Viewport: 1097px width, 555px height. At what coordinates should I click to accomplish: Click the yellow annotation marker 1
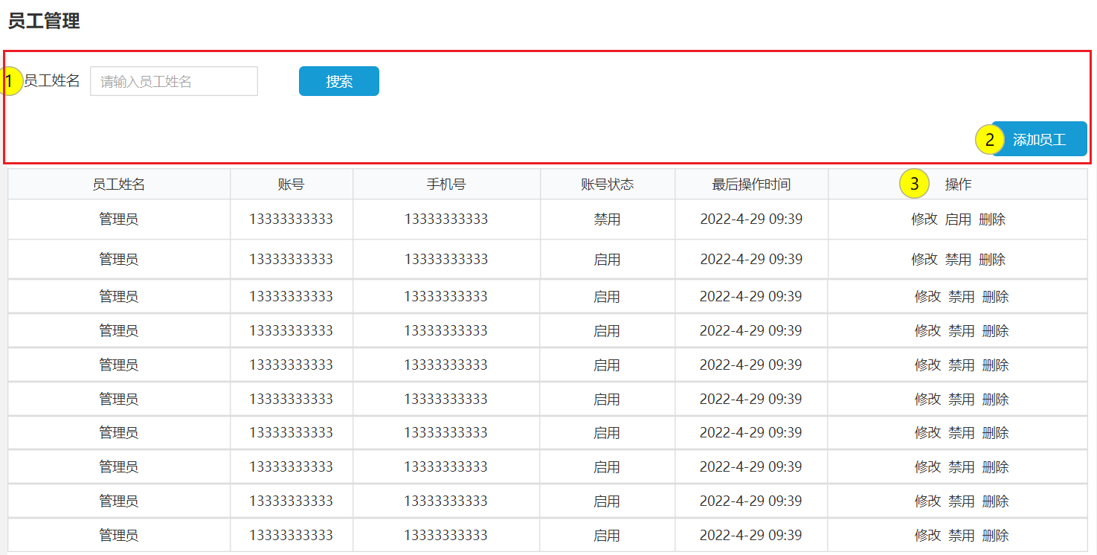(10, 81)
